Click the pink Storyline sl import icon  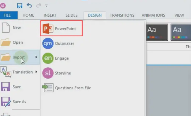pyautogui.click(x=48, y=73)
